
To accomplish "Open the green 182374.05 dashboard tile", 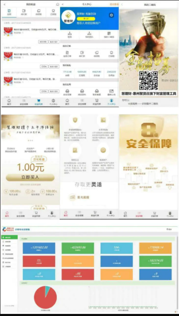I will tap(156, 261).
